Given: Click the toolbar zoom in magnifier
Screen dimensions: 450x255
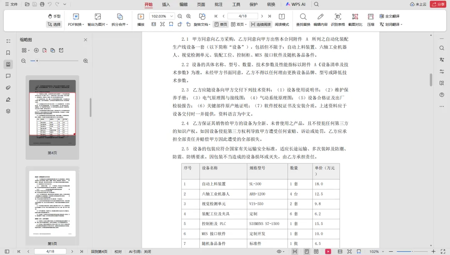Looking at the screenshot, I should click(x=189, y=16).
